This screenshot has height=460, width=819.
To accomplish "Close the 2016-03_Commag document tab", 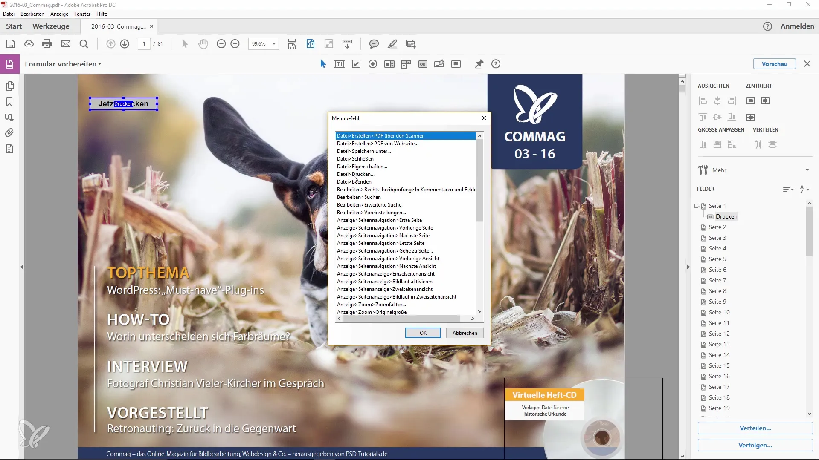I will 151,26.
